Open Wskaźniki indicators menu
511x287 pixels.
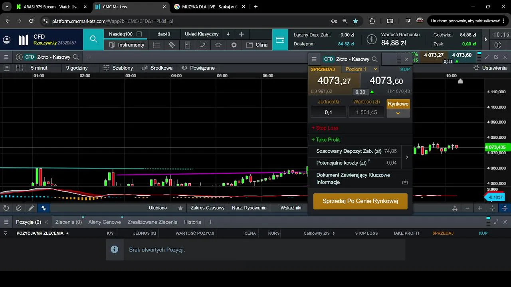pos(291,208)
